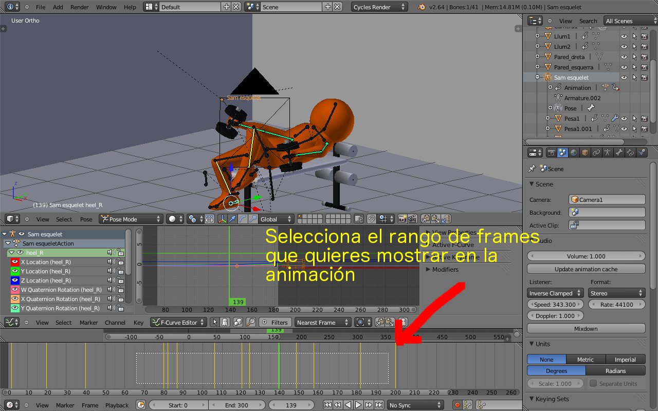Click the Camera field icon for Camera1
Screen dimensions: 658x411
[575, 200]
